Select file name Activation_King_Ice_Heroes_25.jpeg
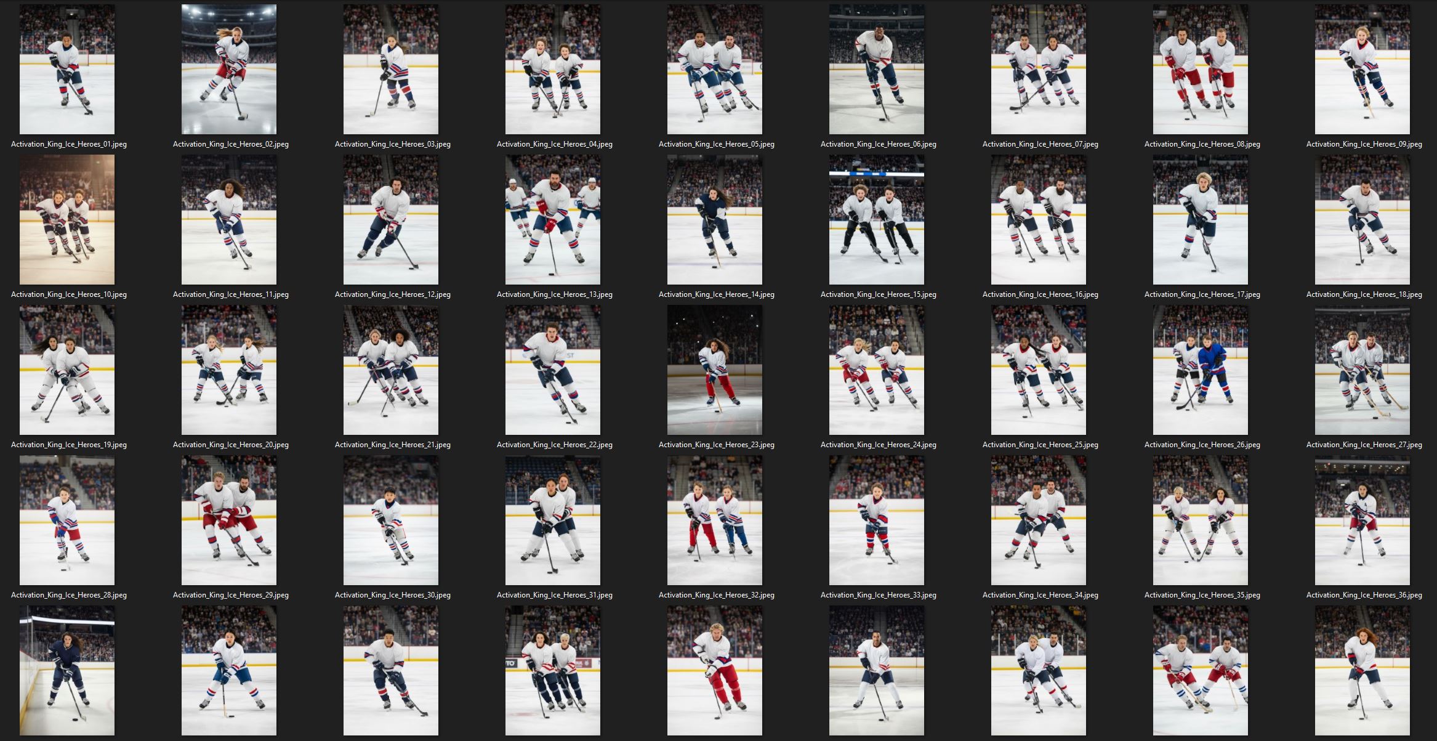The width and height of the screenshot is (1437, 741). tap(1041, 445)
